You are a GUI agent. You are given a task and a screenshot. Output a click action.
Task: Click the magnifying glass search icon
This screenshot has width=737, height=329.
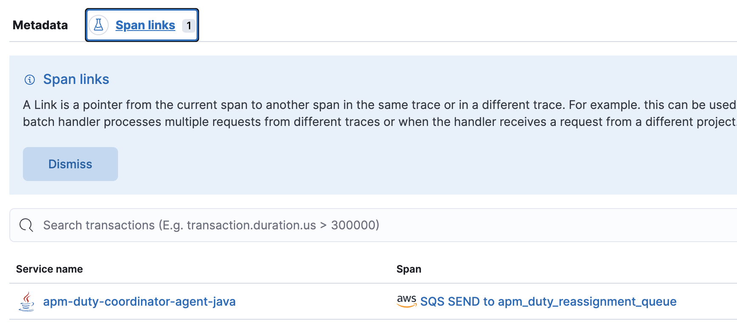coord(26,225)
